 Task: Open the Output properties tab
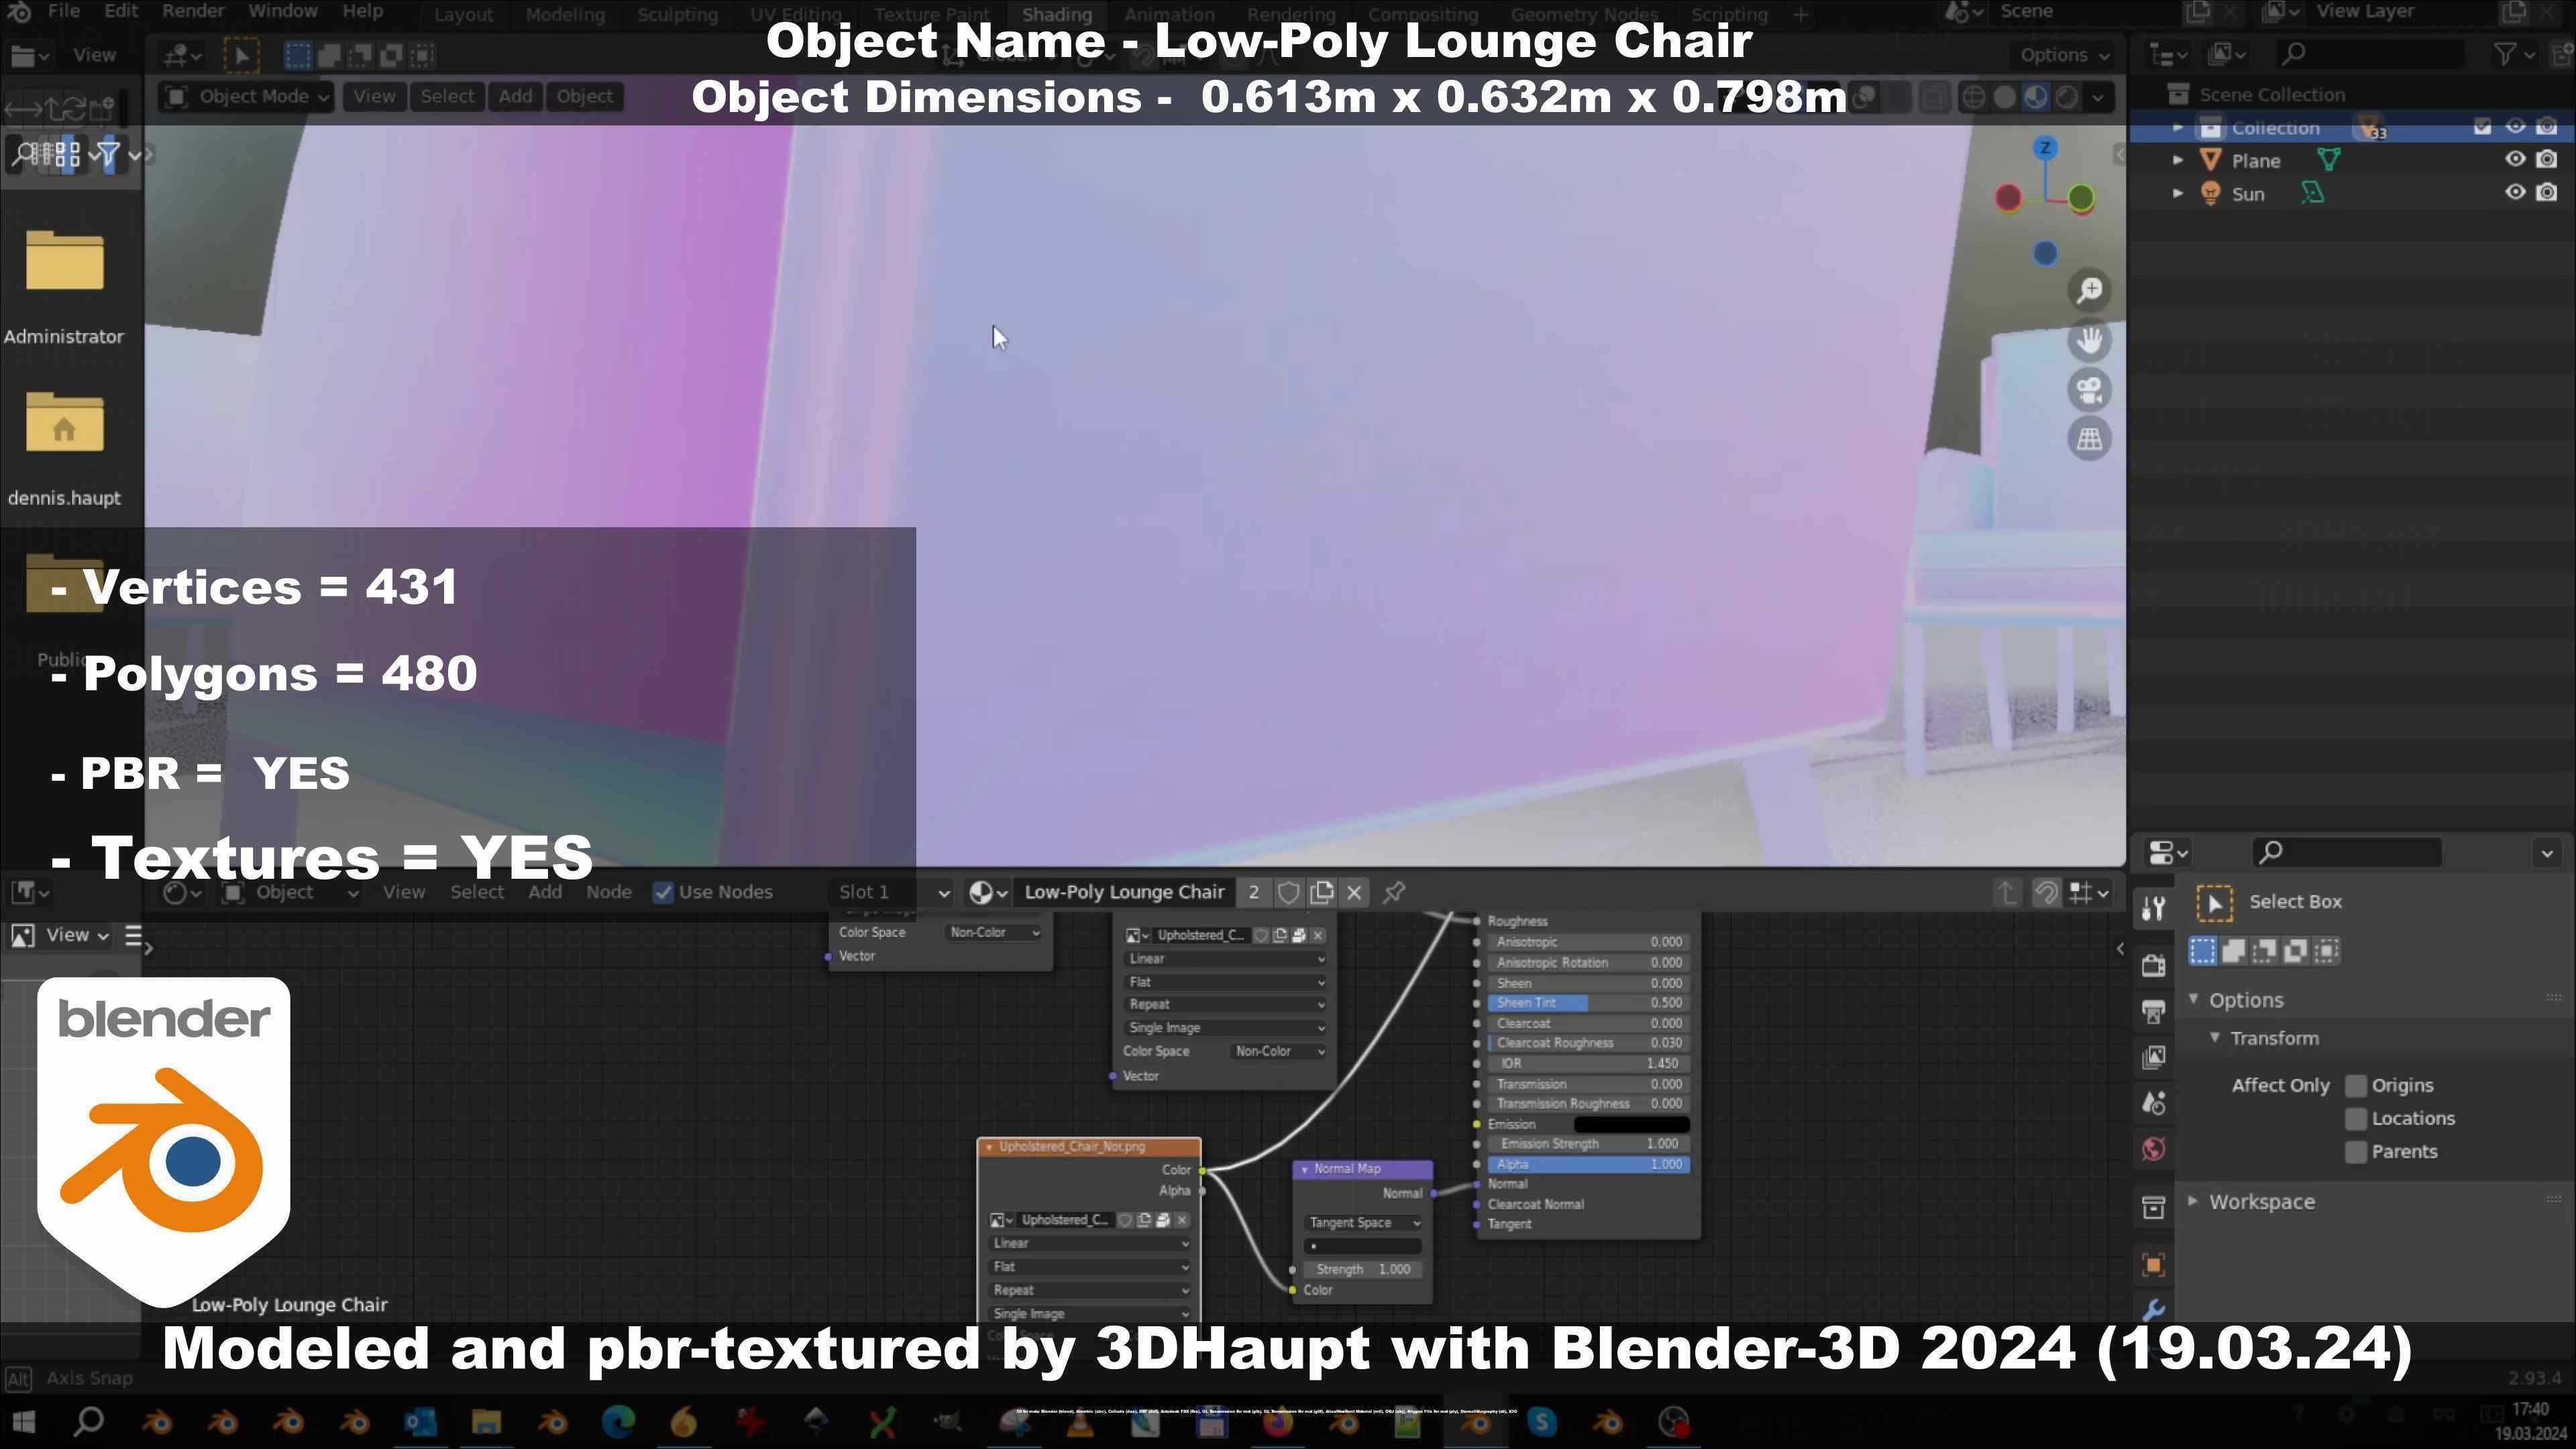pos(2153,1012)
